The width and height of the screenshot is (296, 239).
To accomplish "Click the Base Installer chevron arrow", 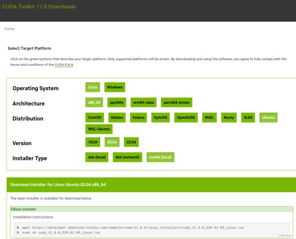I will 11,209.
